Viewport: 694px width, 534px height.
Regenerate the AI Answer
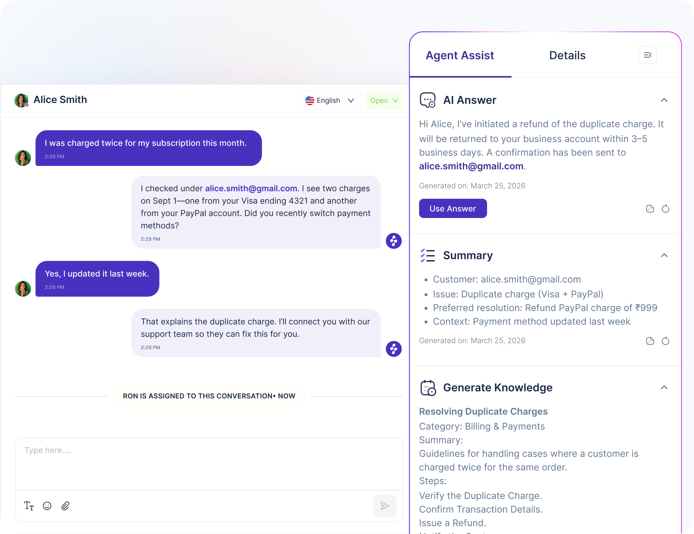[x=665, y=209]
